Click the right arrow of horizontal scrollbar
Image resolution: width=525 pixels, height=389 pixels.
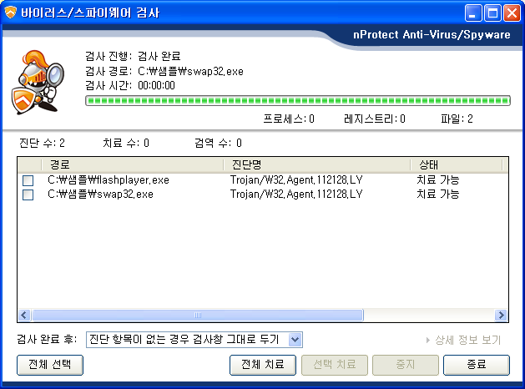(x=502, y=315)
